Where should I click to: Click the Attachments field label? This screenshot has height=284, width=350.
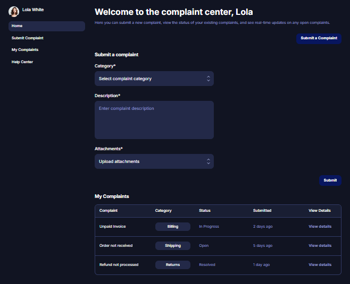(x=109, y=149)
